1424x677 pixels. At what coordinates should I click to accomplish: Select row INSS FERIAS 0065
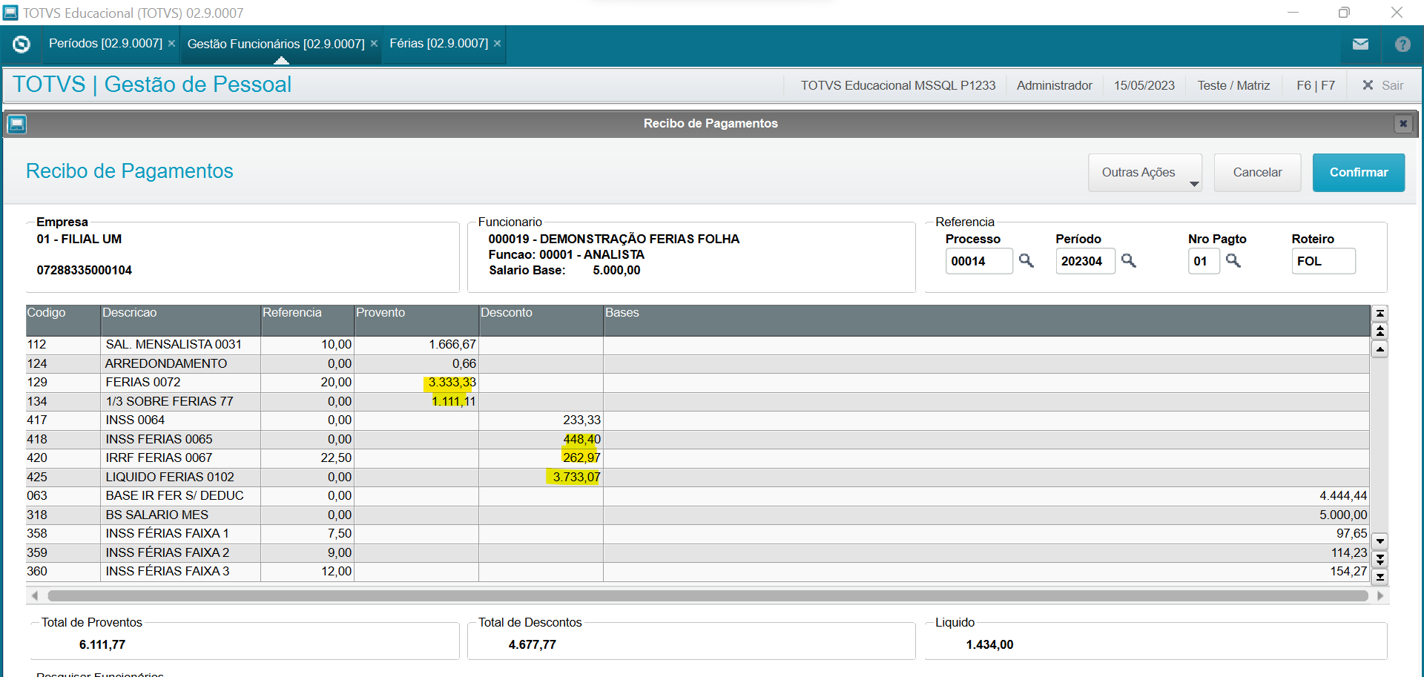tap(697, 439)
